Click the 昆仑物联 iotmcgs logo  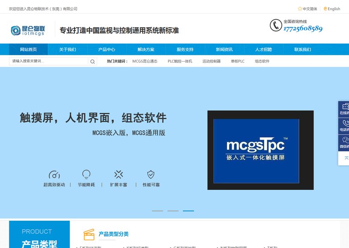tap(28, 30)
